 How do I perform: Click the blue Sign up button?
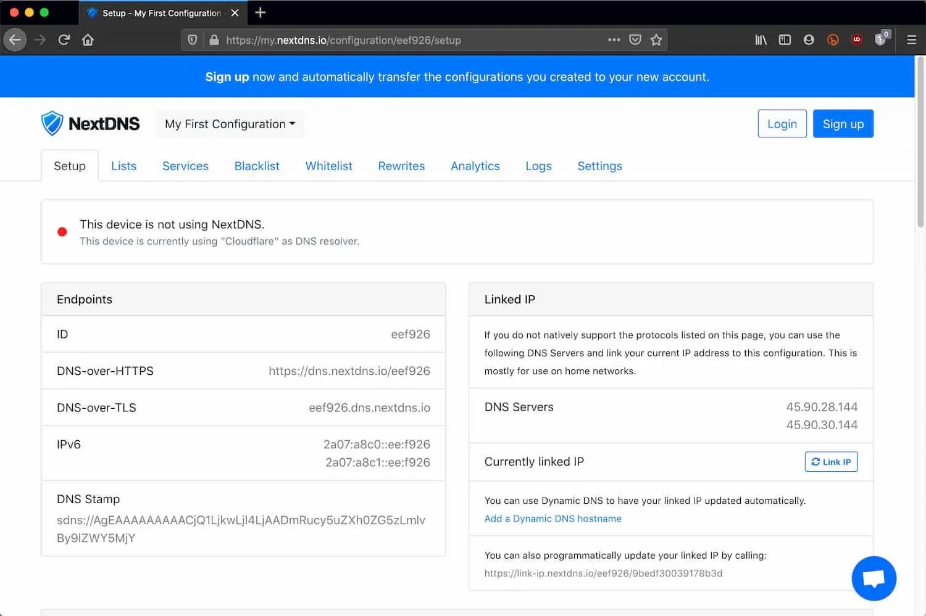843,124
